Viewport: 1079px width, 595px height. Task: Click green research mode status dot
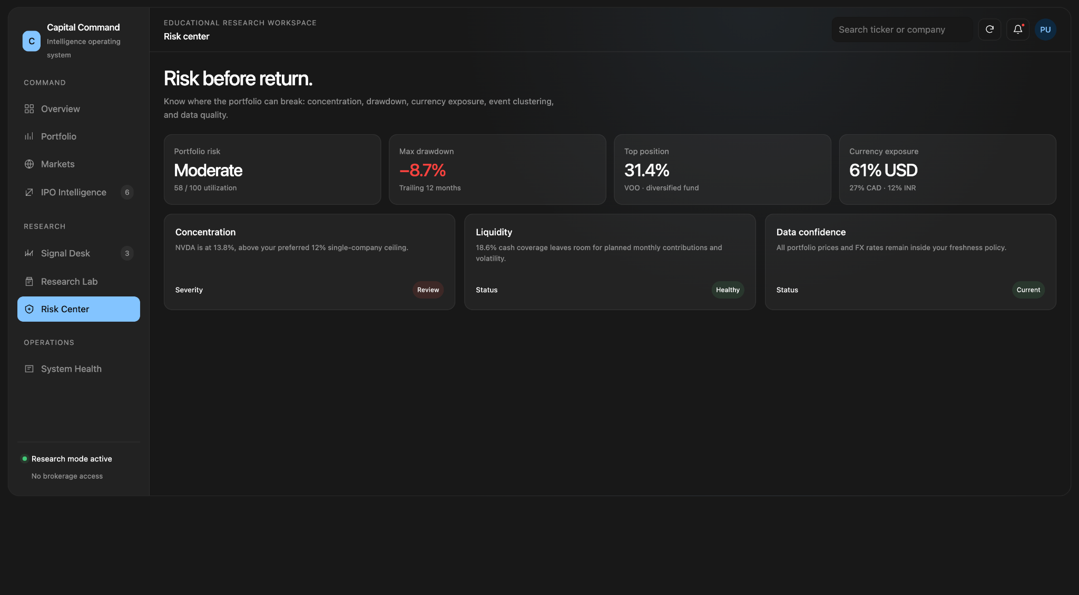24,459
